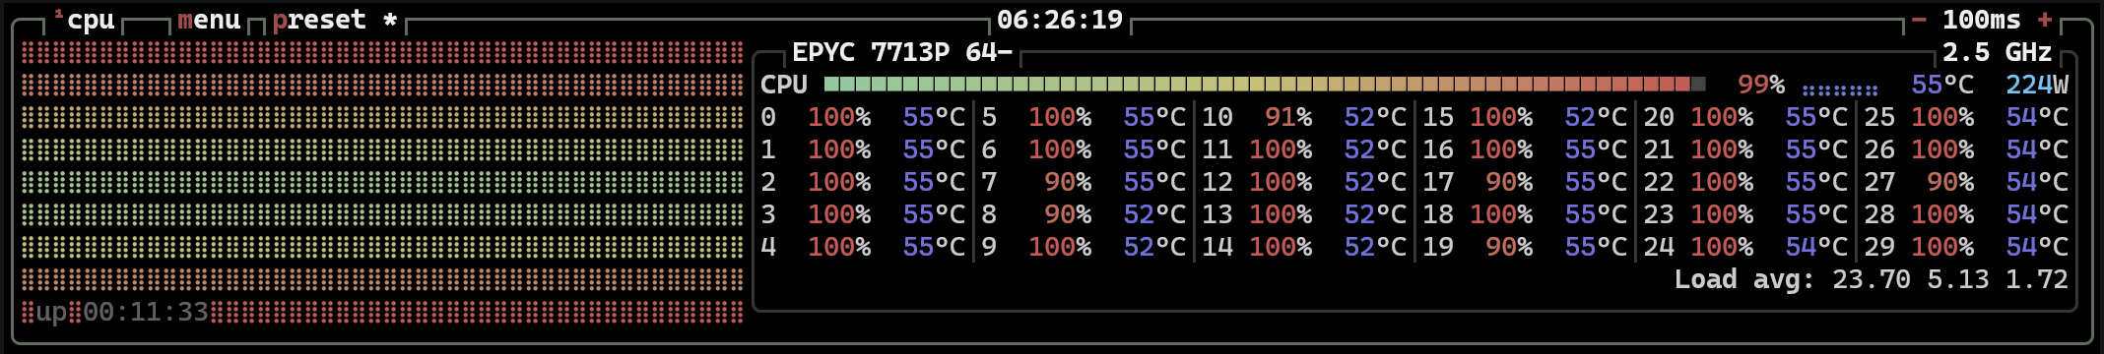Click the core 21 temperature 55°C
2104x354 pixels.
tap(1816, 149)
